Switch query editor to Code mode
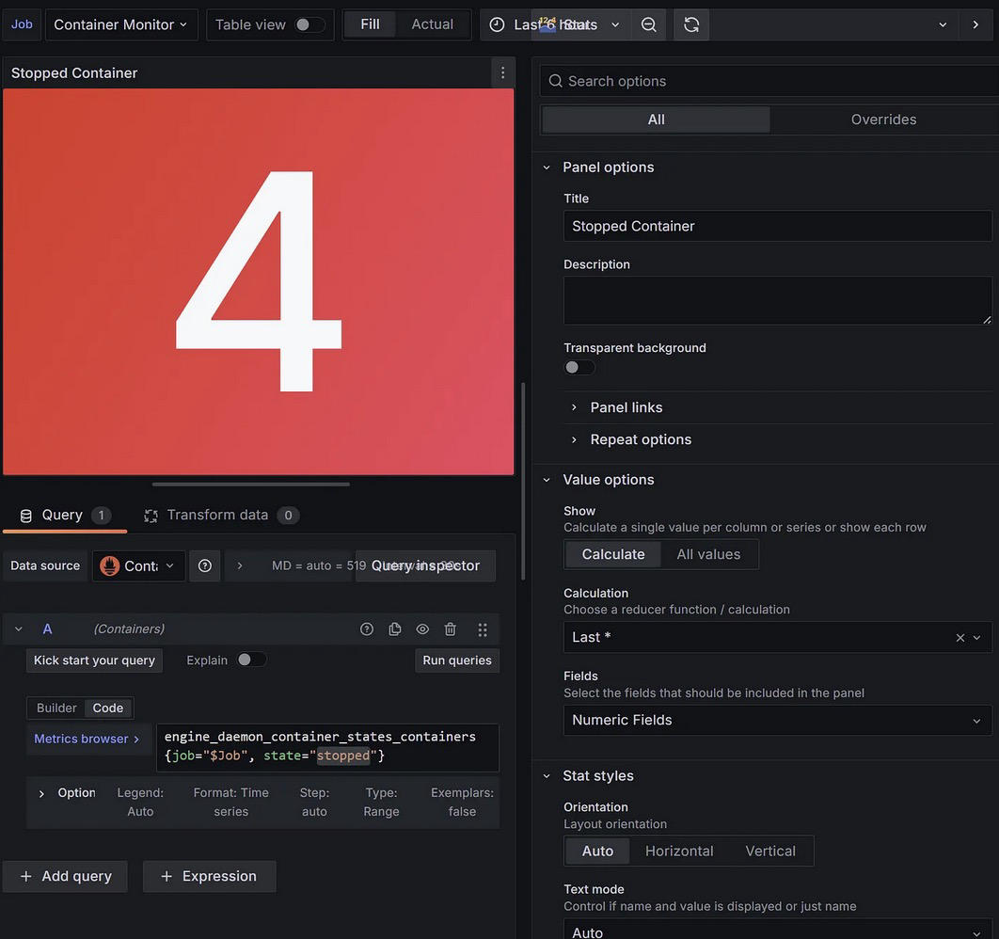 click(107, 708)
